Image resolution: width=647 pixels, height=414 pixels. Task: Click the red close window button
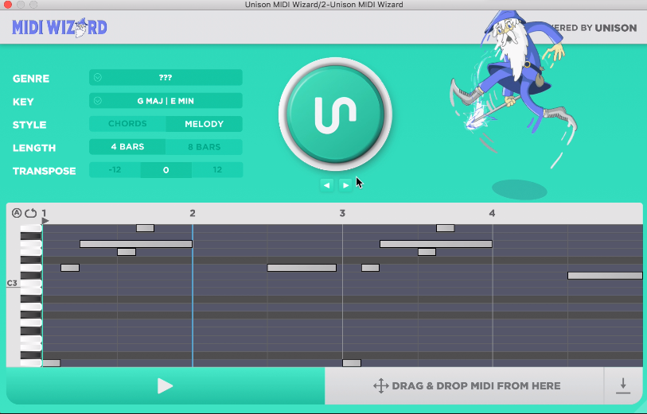[x=7, y=5]
